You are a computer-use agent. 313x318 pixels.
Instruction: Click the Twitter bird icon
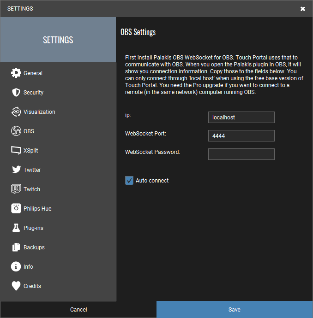[16, 170]
